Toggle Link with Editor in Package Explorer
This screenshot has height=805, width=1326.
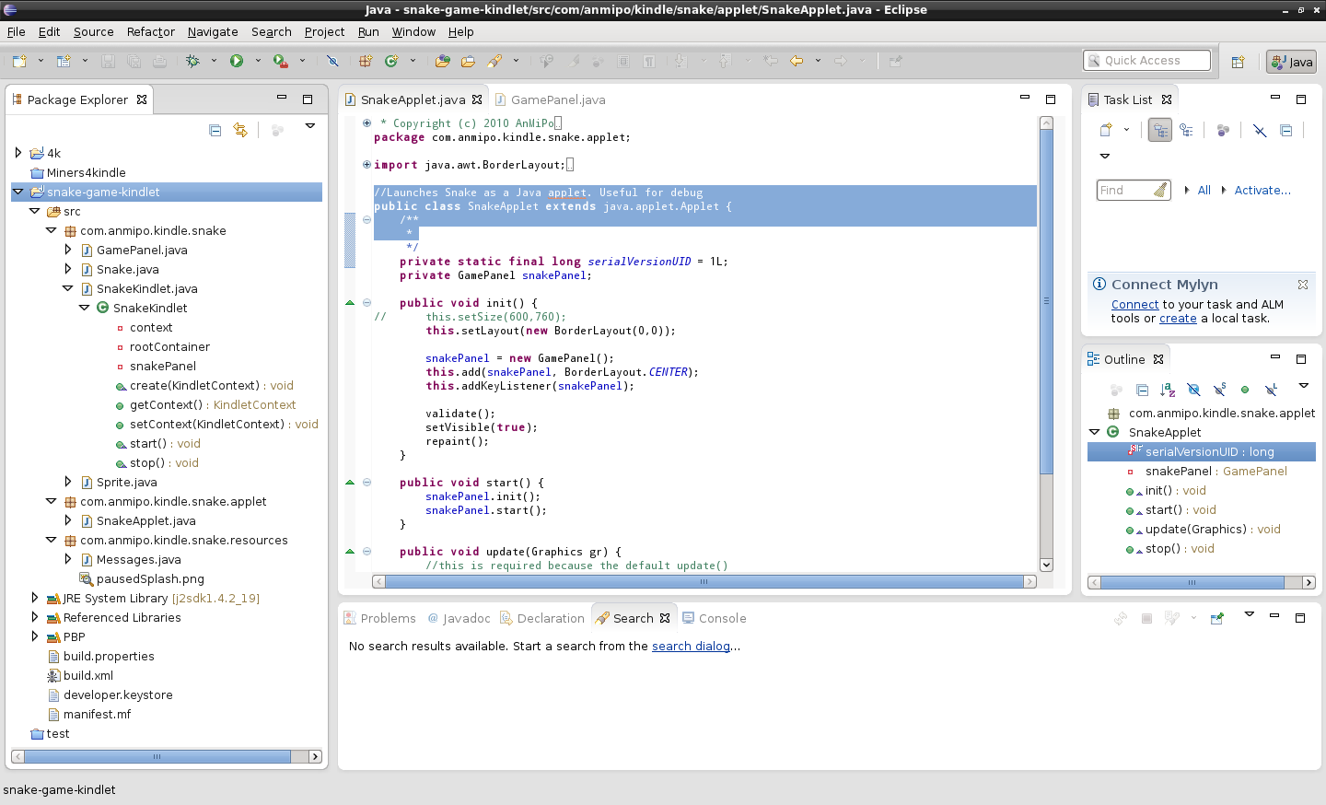pyautogui.click(x=240, y=130)
